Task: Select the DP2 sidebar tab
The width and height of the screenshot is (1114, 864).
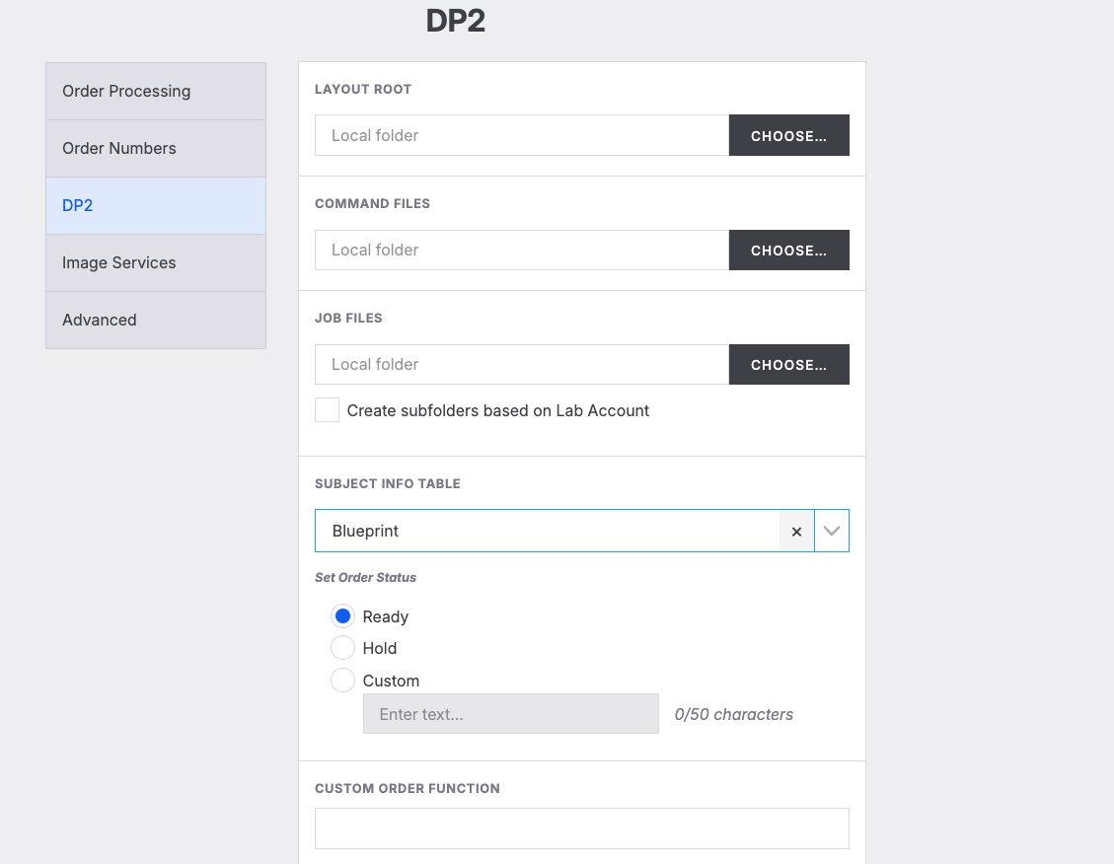Action: 156,206
